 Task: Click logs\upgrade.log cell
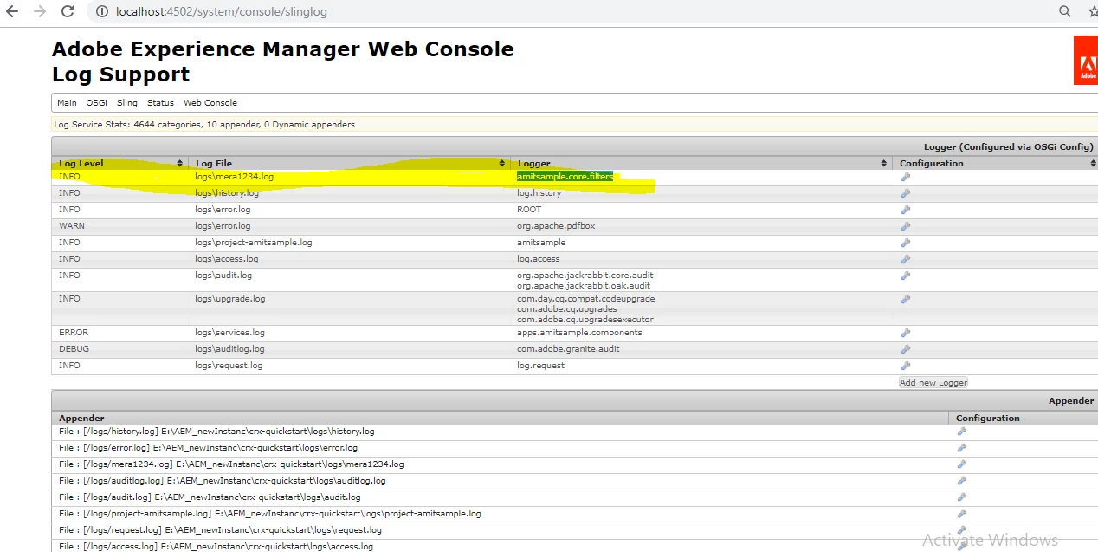click(x=230, y=299)
